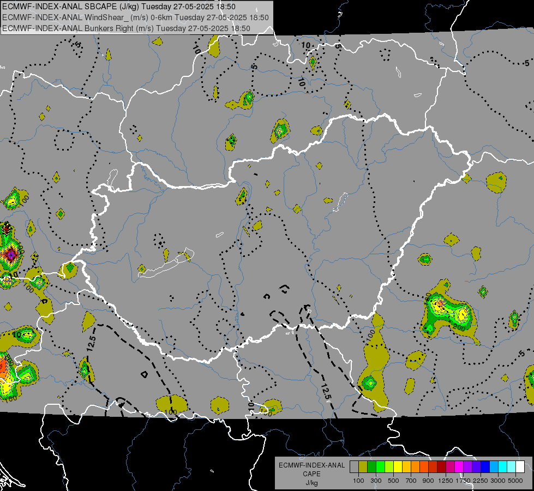
Task: Click the 1750 legend scale value
Action: tap(463, 481)
